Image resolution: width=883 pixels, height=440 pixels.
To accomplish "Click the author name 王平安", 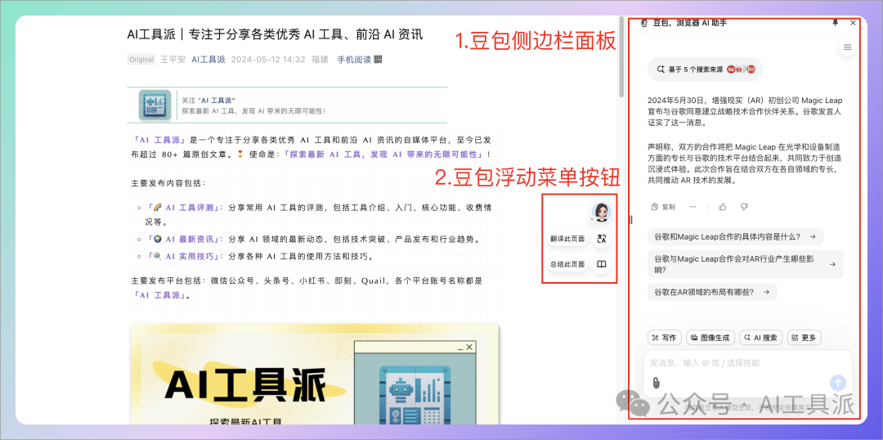I will [x=173, y=59].
